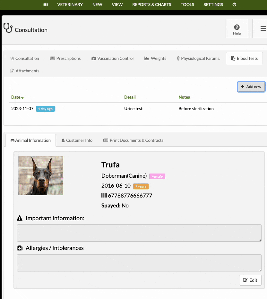Open the hamburger menu icon
The height and width of the screenshot is (299, 267).
[x=263, y=28]
